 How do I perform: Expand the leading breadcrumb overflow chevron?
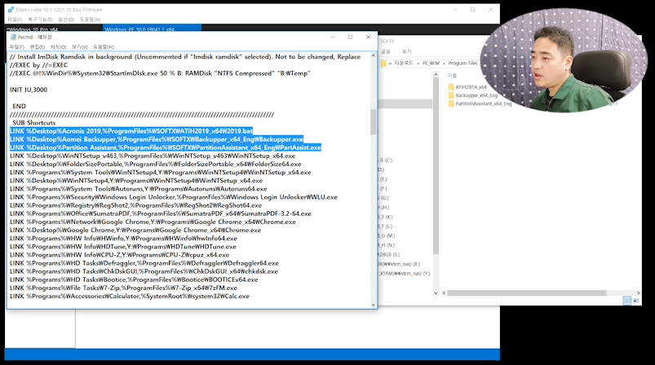390,64
